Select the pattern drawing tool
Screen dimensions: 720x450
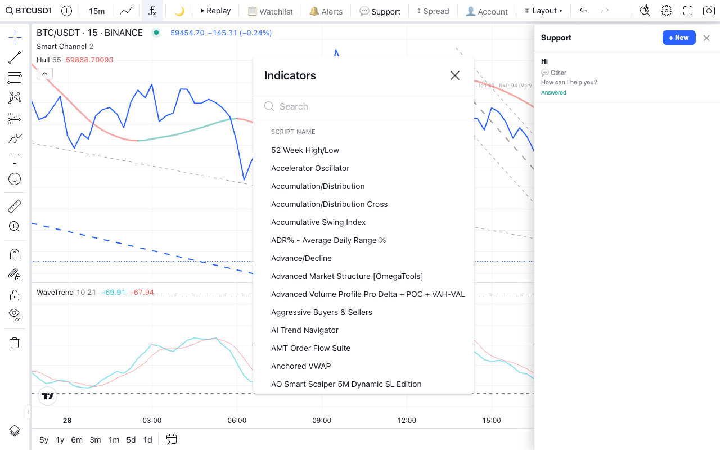click(15, 98)
